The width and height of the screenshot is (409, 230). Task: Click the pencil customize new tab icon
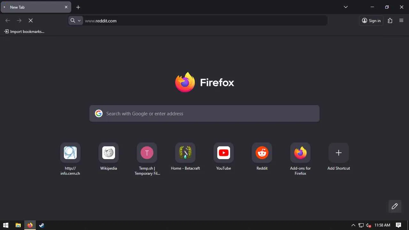pyautogui.click(x=395, y=206)
